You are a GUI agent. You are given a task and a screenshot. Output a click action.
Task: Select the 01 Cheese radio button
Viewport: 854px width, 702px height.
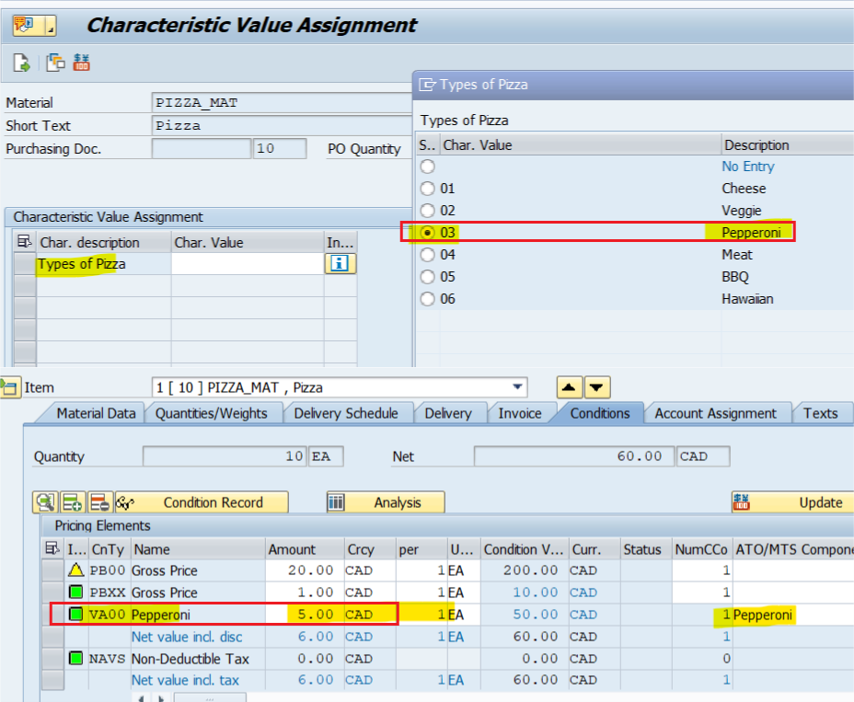[x=427, y=189]
